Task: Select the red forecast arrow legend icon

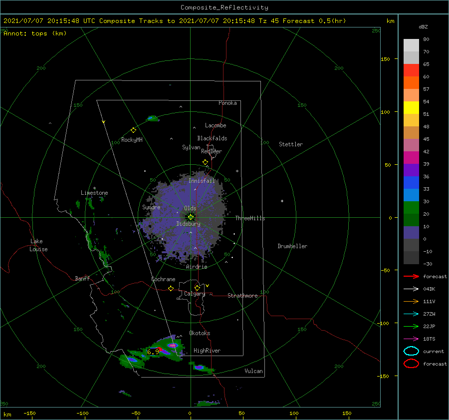Action: point(411,276)
